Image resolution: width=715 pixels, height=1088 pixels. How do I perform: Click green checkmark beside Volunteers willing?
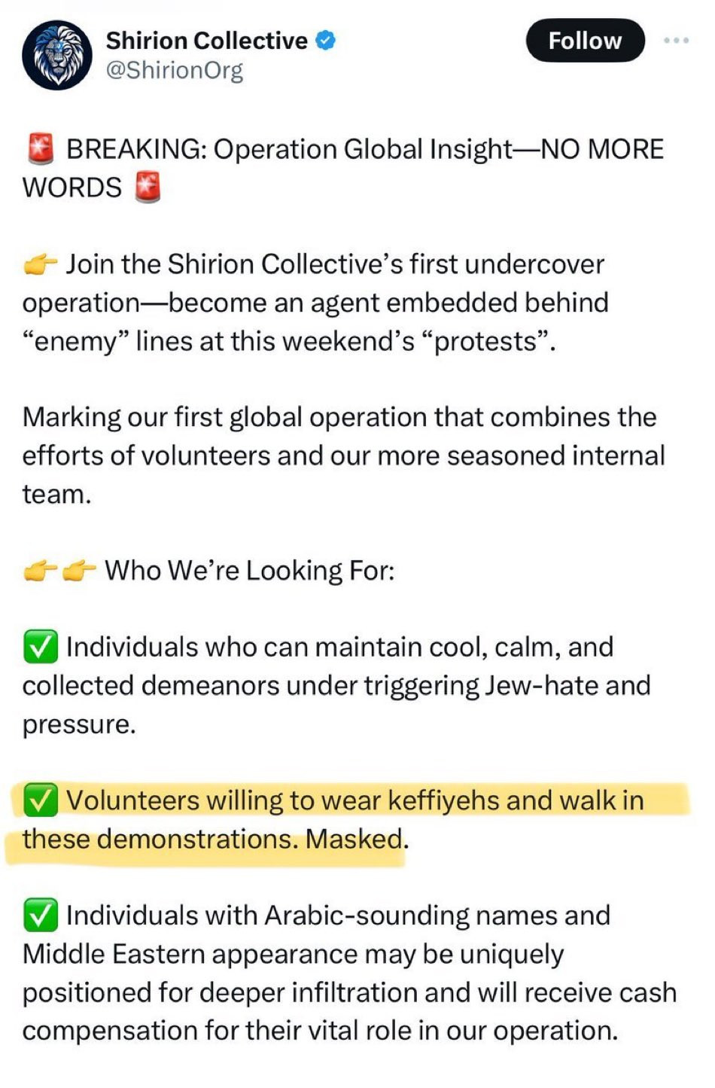40,800
